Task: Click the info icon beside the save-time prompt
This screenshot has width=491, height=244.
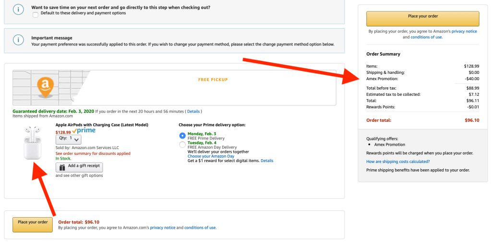Action: (18, 10)
